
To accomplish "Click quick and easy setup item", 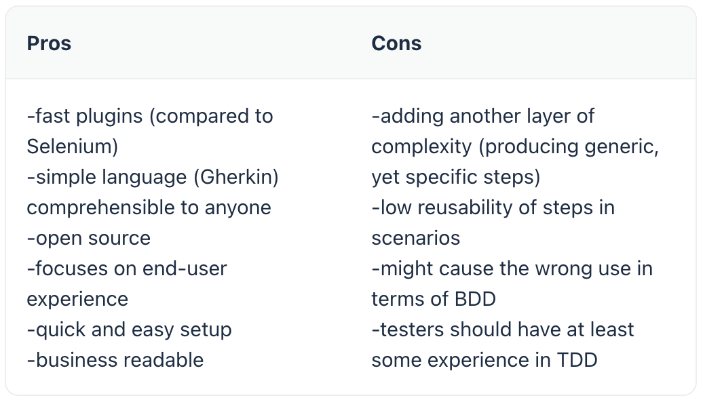I will [129, 329].
